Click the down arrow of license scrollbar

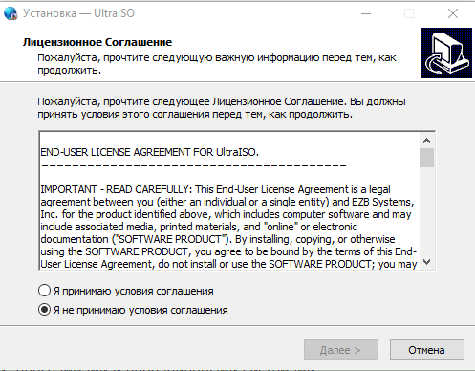click(x=426, y=262)
